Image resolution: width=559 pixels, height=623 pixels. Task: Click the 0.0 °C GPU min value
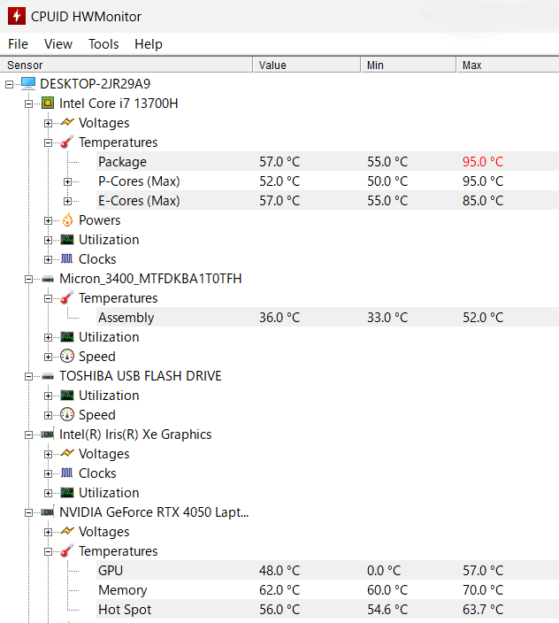tap(384, 571)
